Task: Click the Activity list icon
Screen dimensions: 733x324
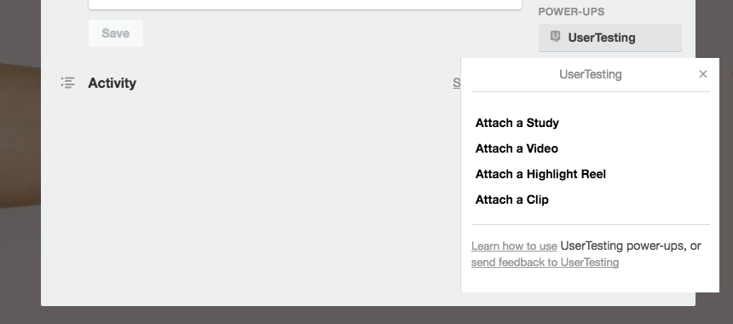Action: (x=68, y=83)
